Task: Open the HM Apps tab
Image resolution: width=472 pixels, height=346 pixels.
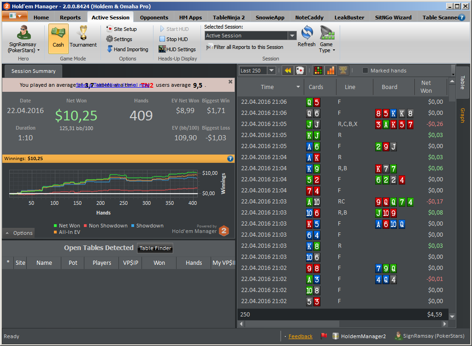Action: [190, 18]
